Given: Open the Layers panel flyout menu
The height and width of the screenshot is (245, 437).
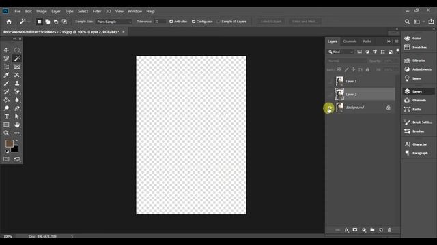Looking at the screenshot, I should tap(397, 42).
